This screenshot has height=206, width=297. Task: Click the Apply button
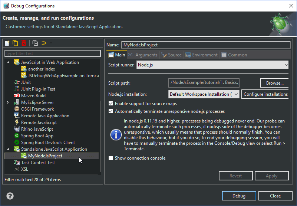(272, 176)
